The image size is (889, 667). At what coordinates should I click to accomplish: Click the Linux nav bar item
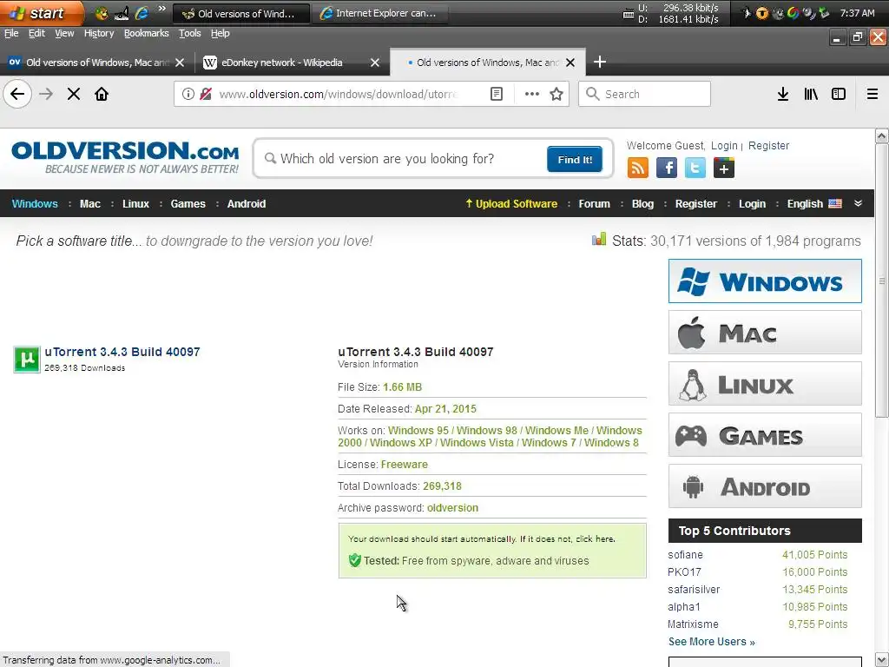[135, 203]
